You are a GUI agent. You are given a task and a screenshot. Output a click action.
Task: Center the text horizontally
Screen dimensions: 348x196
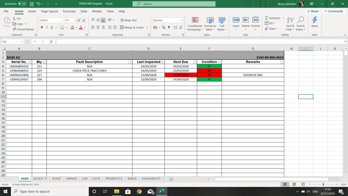point(98,27)
